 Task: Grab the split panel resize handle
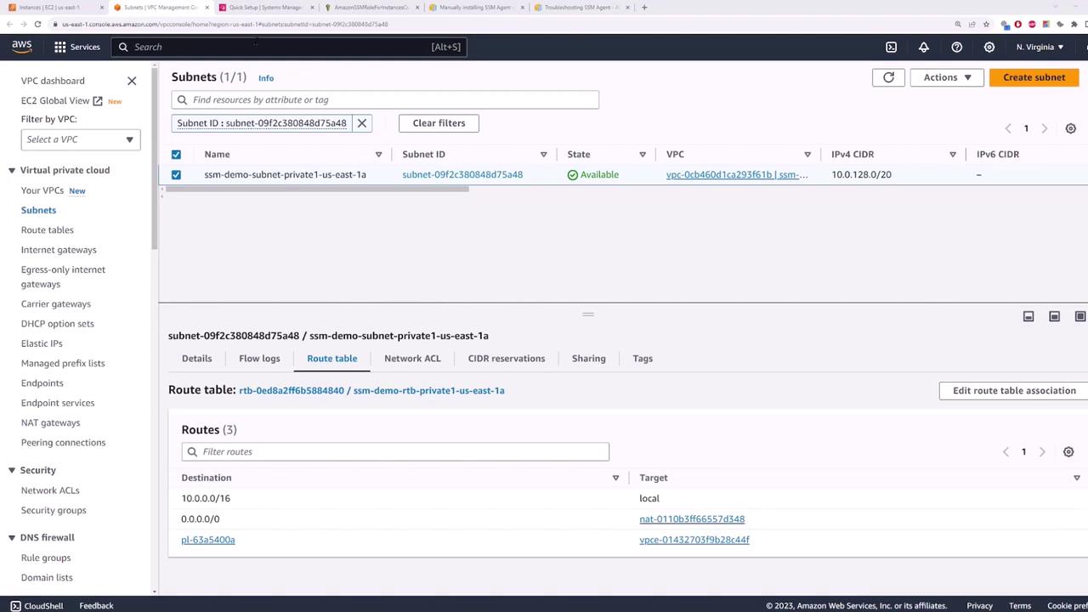[x=587, y=314]
